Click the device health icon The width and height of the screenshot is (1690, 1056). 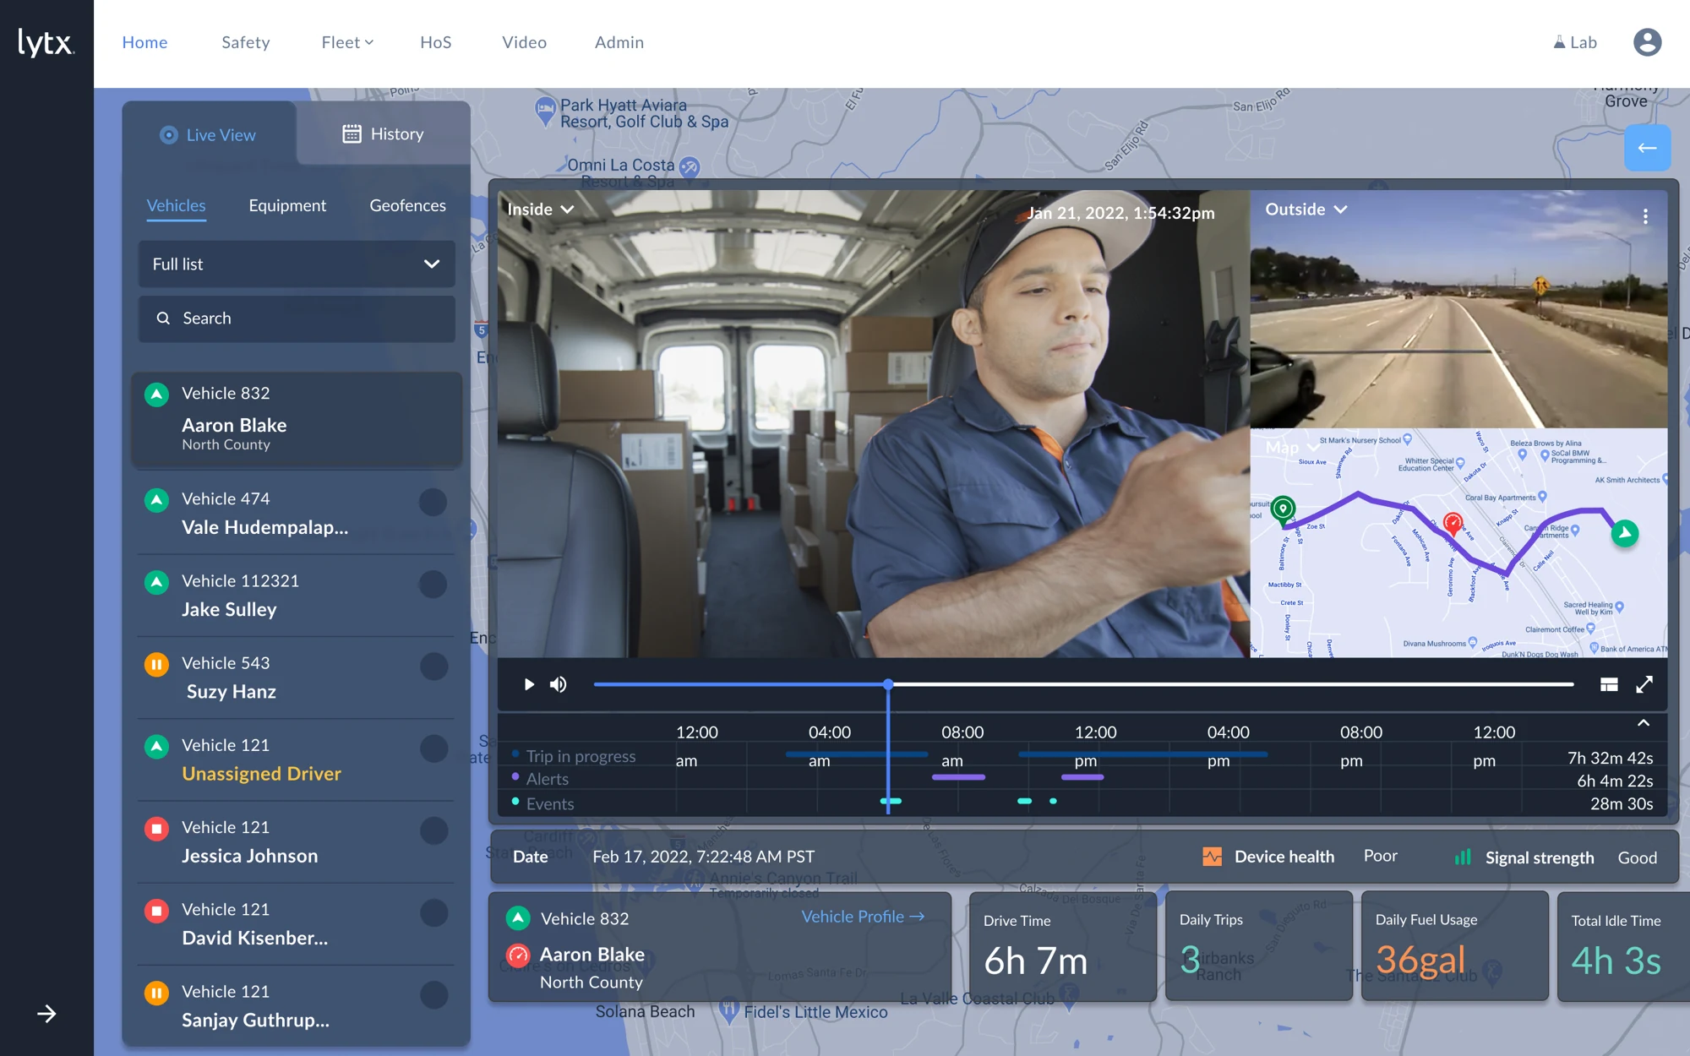pyautogui.click(x=1213, y=857)
